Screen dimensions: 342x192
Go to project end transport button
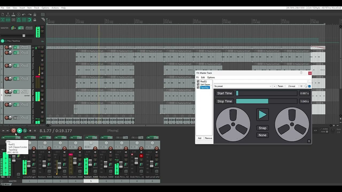[8, 131]
